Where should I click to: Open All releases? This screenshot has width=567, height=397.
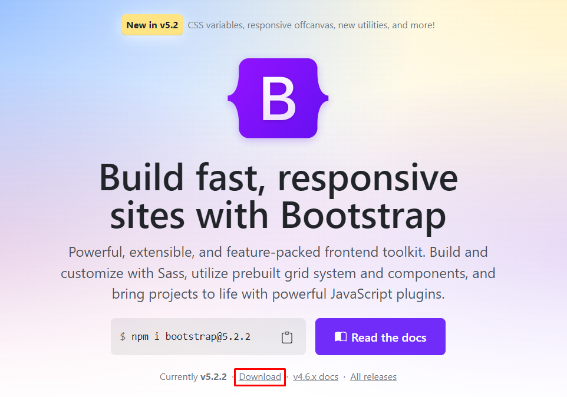(373, 376)
